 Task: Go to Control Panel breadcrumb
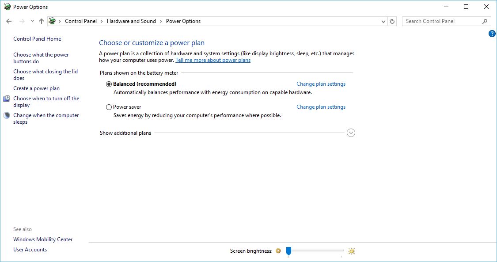tap(81, 21)
